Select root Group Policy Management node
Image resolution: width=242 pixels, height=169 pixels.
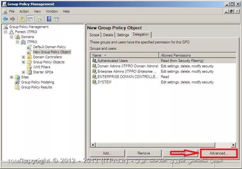point(29,27)
